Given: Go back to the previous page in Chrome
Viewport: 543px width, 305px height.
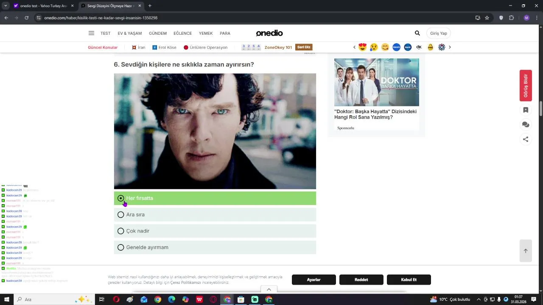Looking at the screenshot, I should pyautogui.click(x=6, y=18).
